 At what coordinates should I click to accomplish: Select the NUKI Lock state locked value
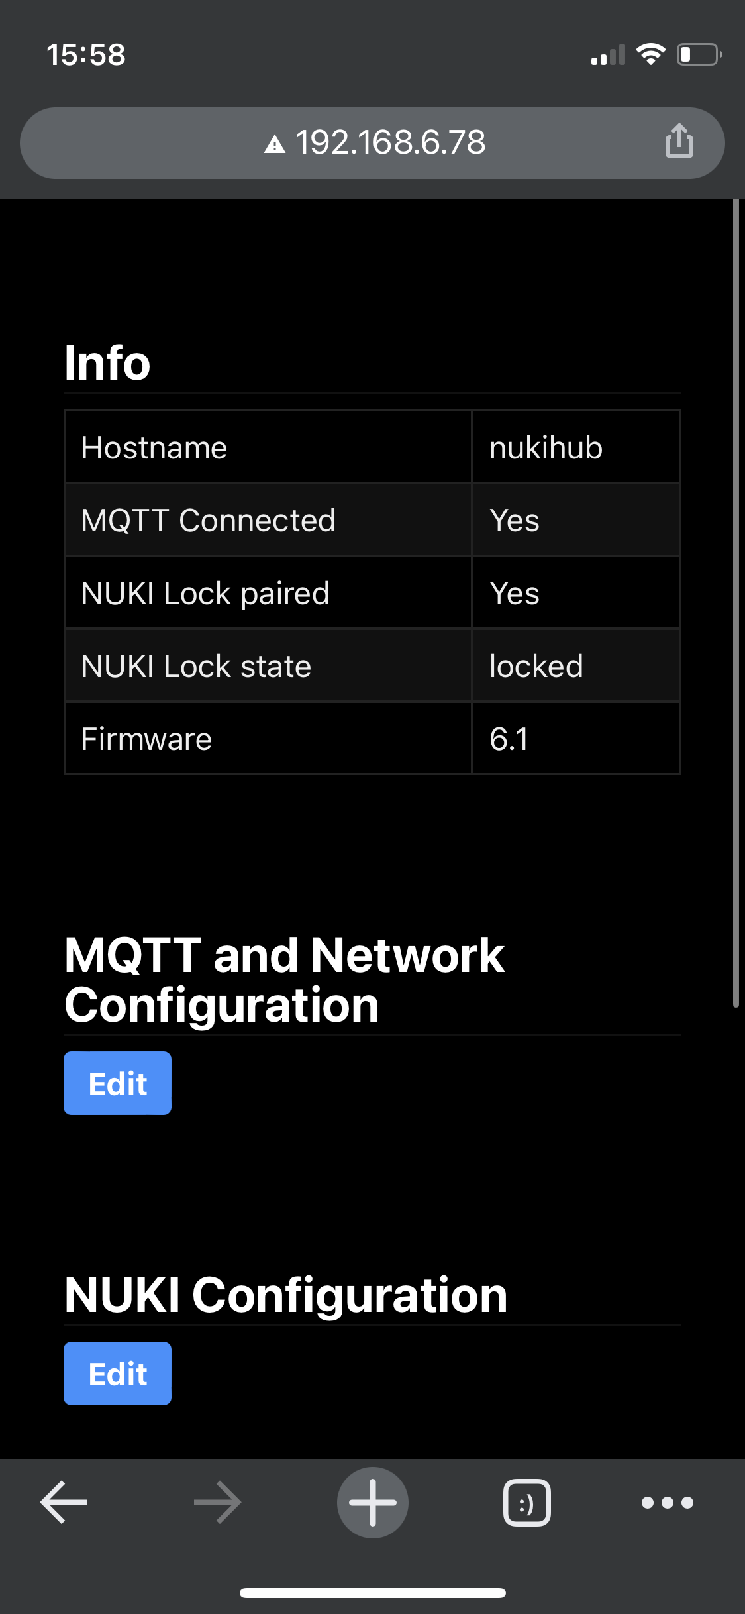[x=535, y=665]
